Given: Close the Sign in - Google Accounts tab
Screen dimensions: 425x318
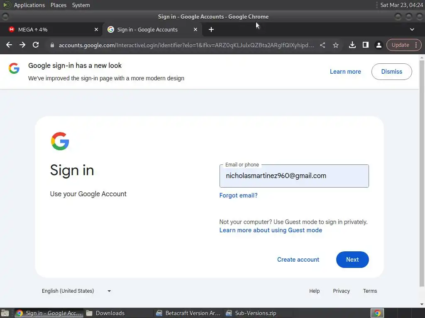Looking at the screenshot, I should tap(195, 29).
